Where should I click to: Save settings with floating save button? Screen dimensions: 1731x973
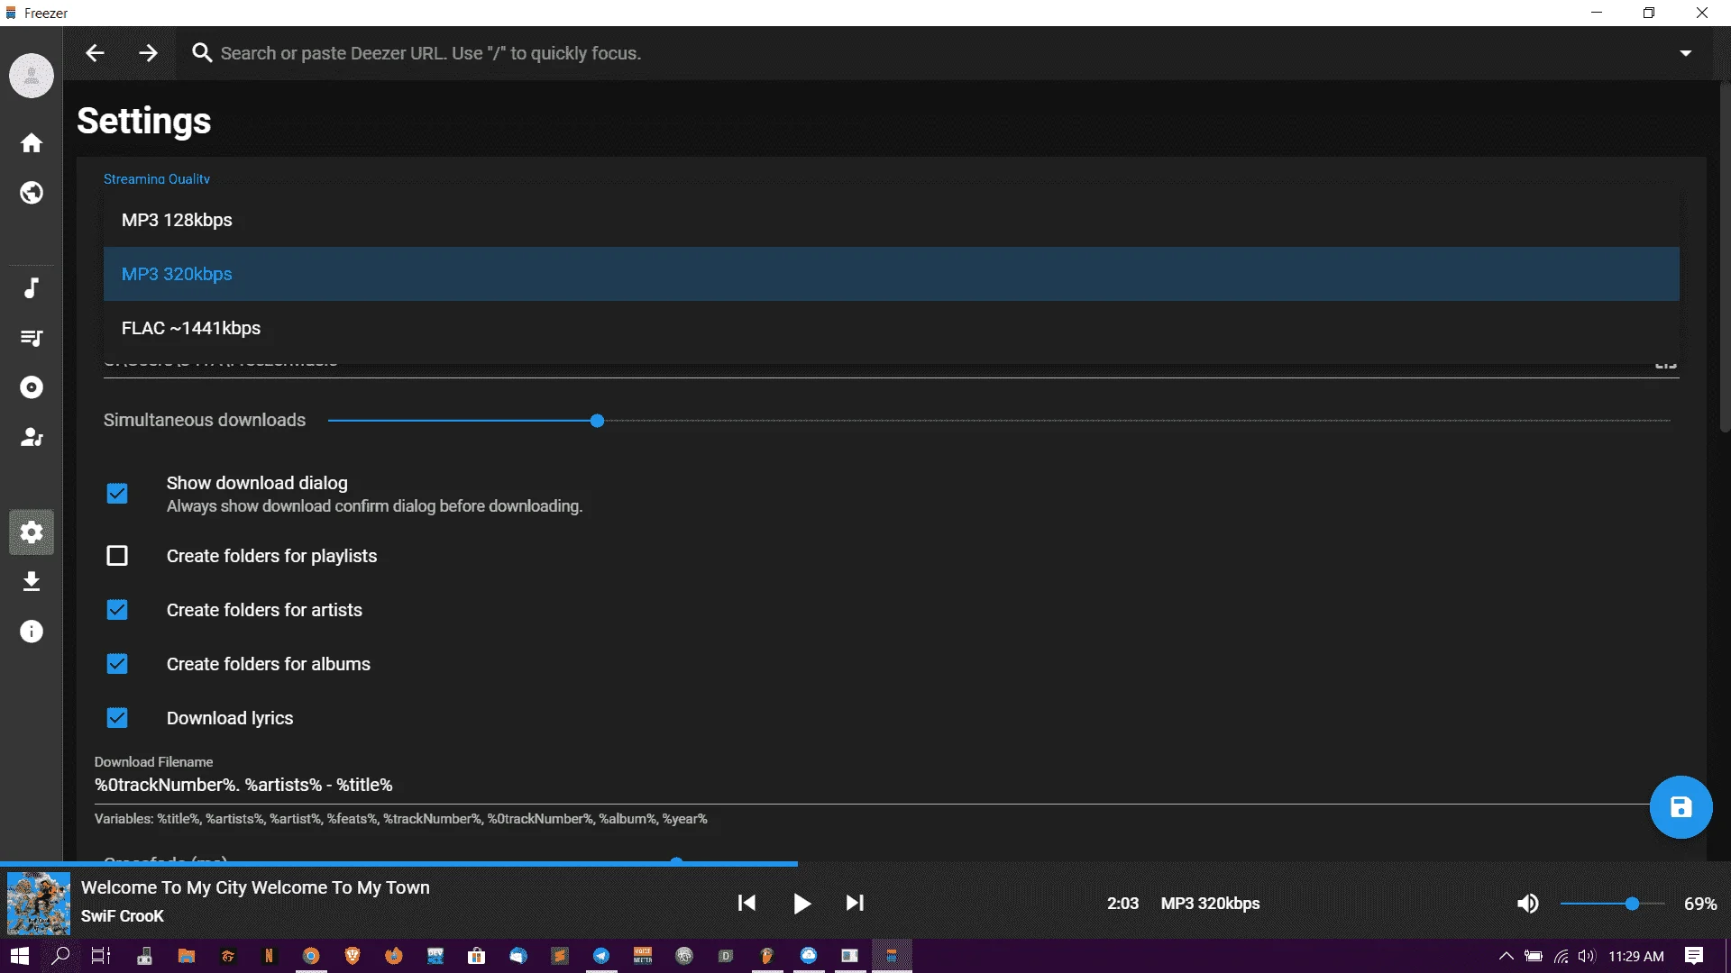coord(1681,807)
